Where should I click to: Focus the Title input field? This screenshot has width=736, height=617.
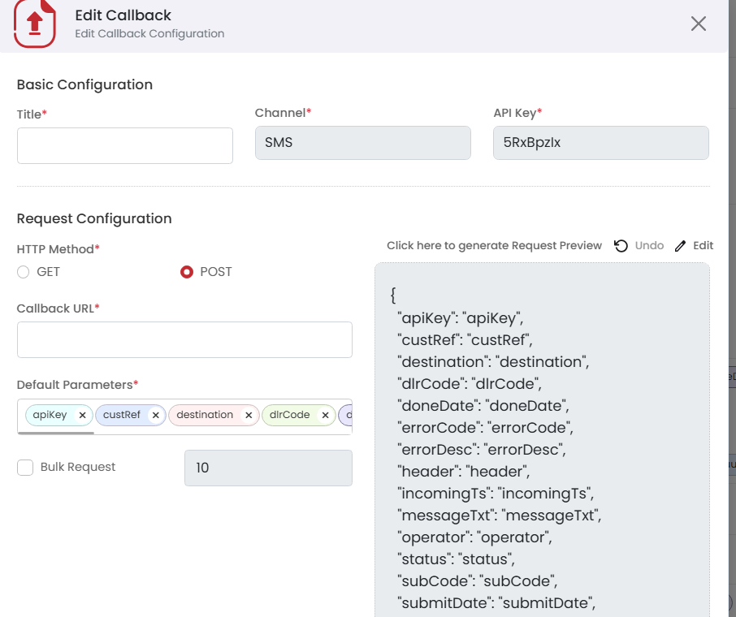[x=125, y=145]
